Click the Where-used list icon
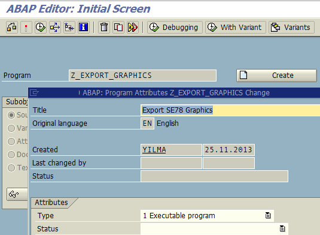 click(55, 27)
